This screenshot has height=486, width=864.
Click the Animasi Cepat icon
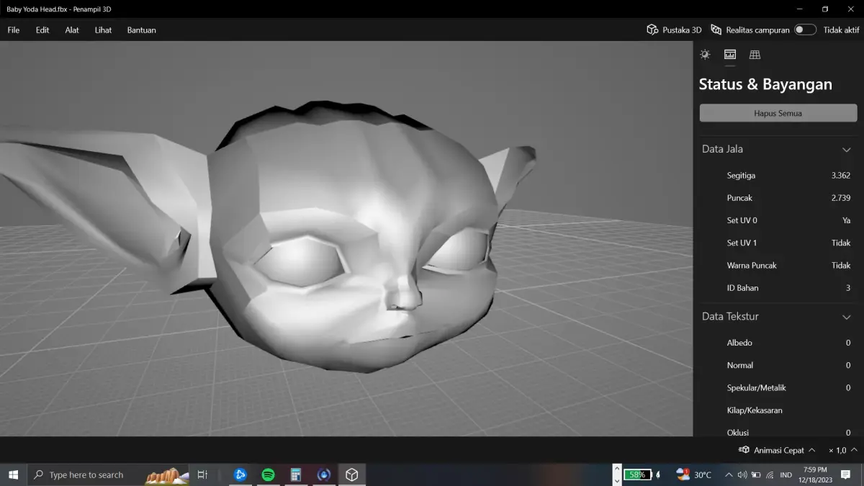744,450
